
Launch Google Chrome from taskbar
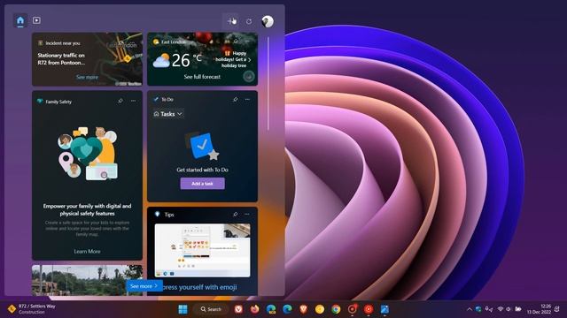point(336,309)
